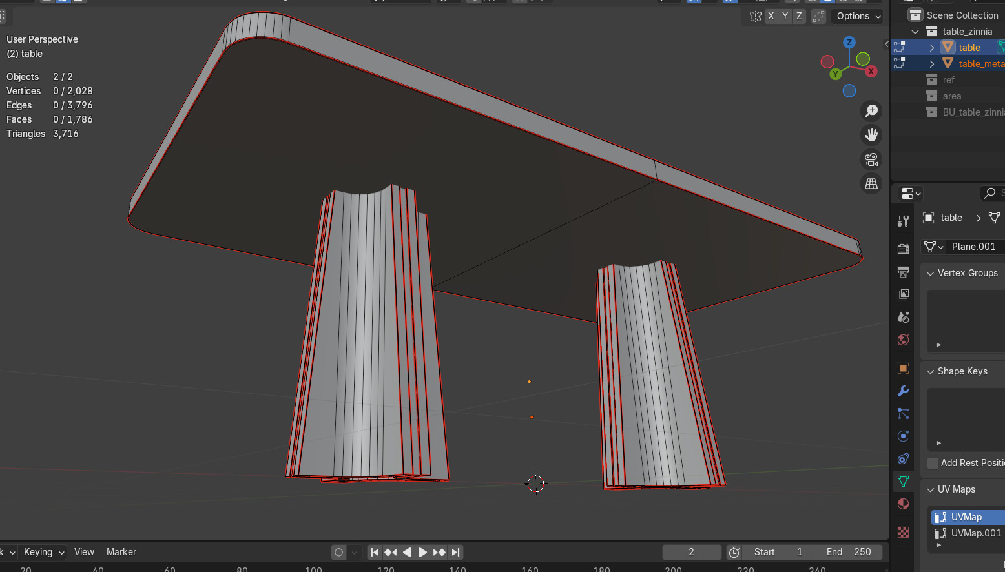Toggle mode icon beside table object
1005x572 pixels.
click(x=899, y=47)
